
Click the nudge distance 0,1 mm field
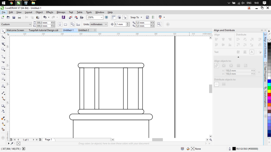tap(120, 24)
